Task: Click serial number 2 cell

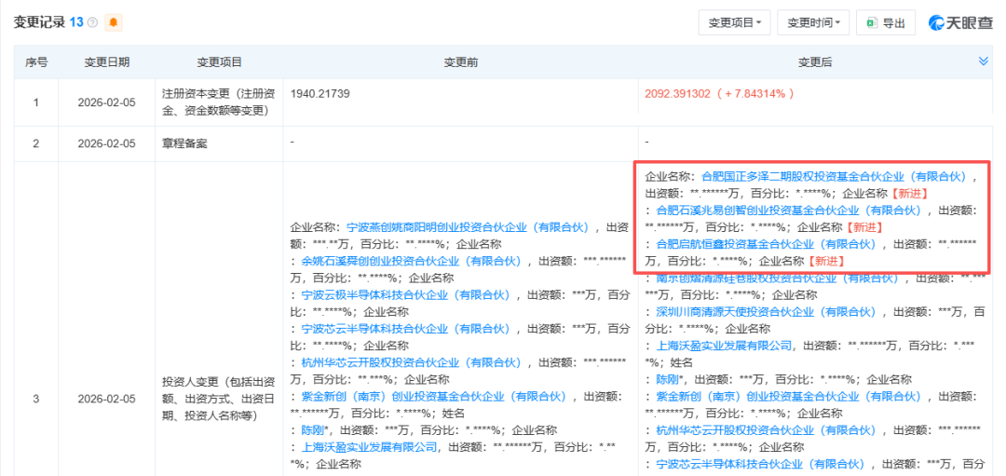Action: 36,143
